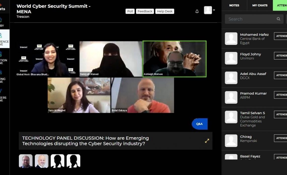Image resolution: width=287 pixels, height=175 pixels.
Task: Click 'Dubai Gold and Commodities Exchange' text
Action: [253, 121]
